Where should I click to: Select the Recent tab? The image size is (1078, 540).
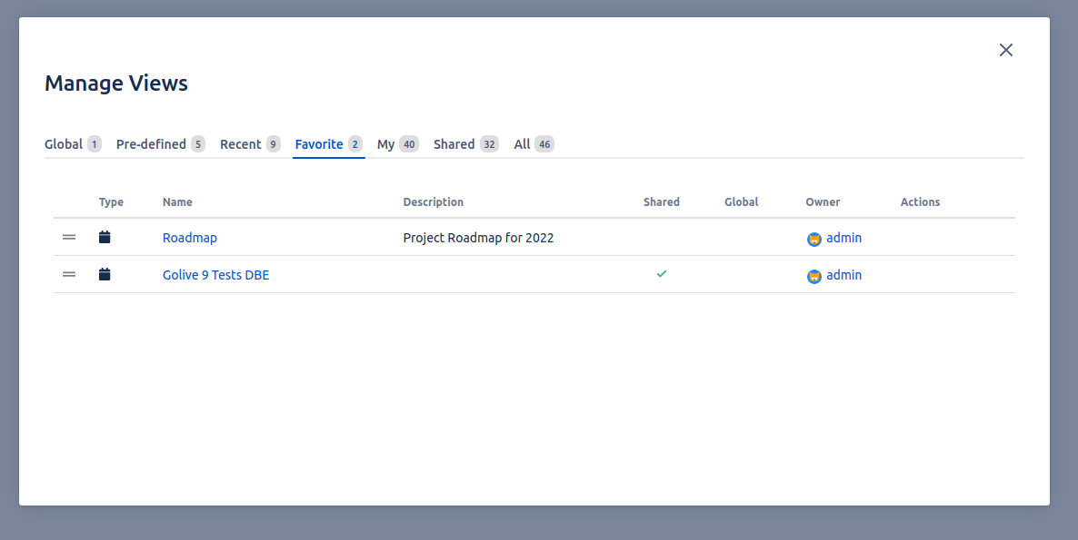tap(241, 144)
